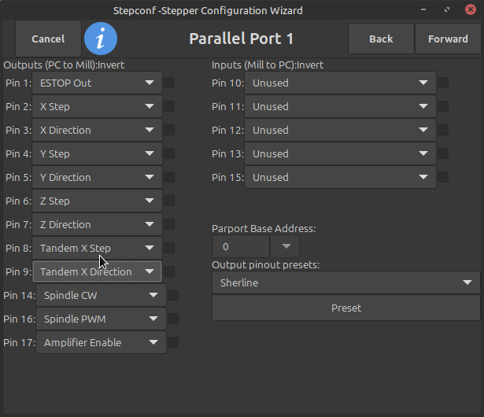Image resolution: width=484 pixels, height=417 pixels.
Task: Tick invert checkbox for Pin 15
Action: (x=443, y=177)
